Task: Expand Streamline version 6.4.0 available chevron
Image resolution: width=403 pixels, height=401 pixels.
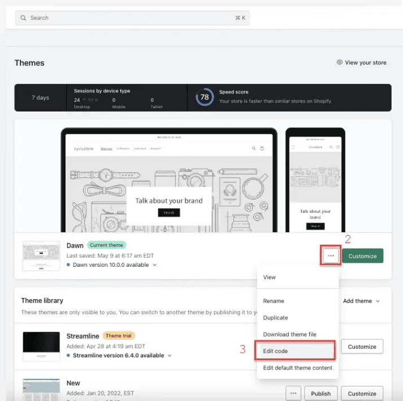Action: (x=170, y=356)
